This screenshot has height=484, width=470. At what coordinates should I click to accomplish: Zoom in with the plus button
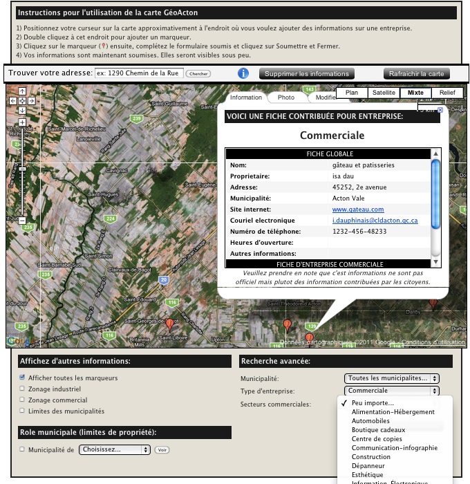click(x=22, y=122)
